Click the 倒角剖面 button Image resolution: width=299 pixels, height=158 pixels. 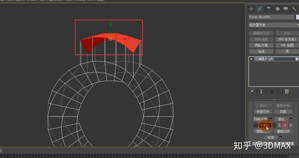[x=261, y=39]
